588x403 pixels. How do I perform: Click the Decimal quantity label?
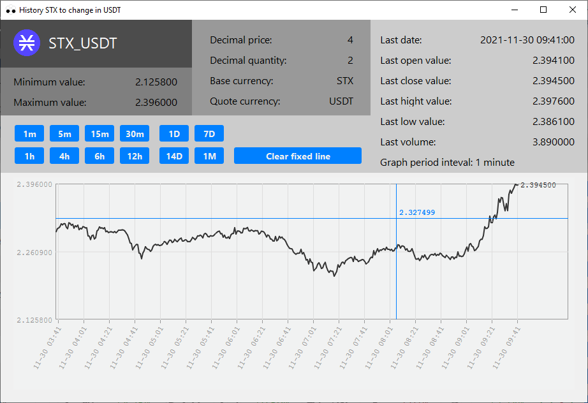pos(248,61)
